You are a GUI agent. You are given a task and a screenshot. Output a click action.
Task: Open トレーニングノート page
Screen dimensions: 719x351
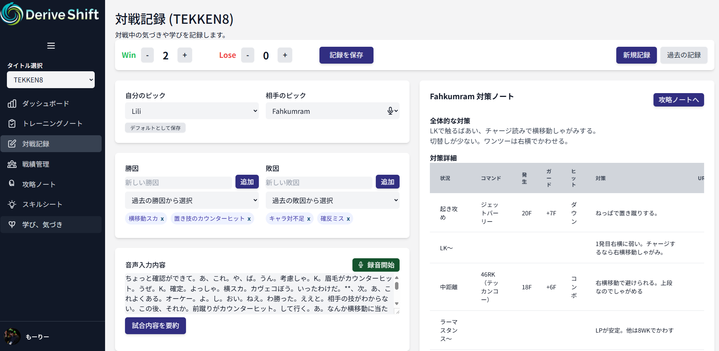point(51,123)
